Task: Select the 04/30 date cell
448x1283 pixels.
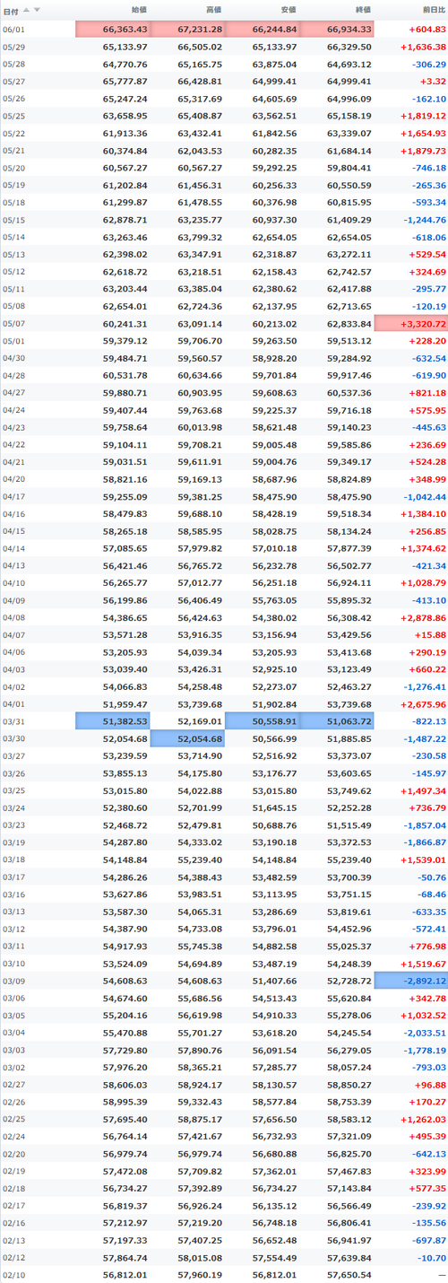Action: [12, 359]
